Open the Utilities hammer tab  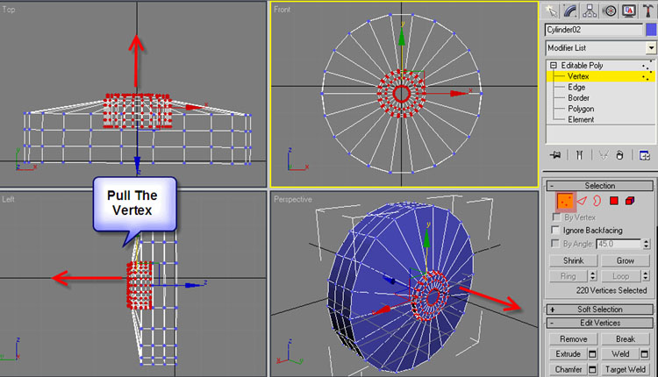(x=647, y=11)
